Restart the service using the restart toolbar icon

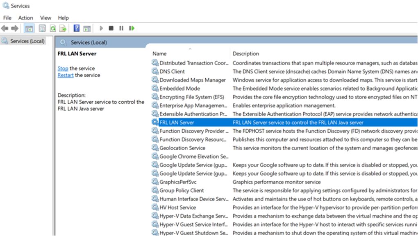pos(131,28)
